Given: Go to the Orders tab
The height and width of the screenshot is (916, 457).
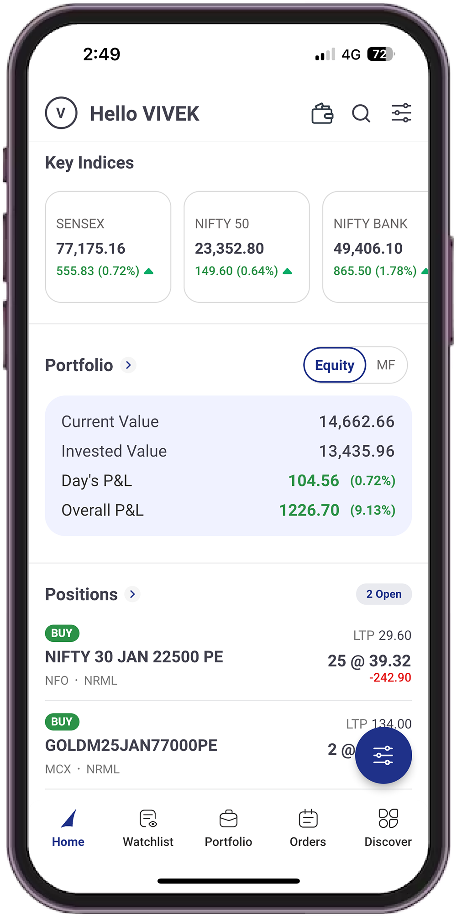Looking at the screenshot, I should (x=308, y=828).
